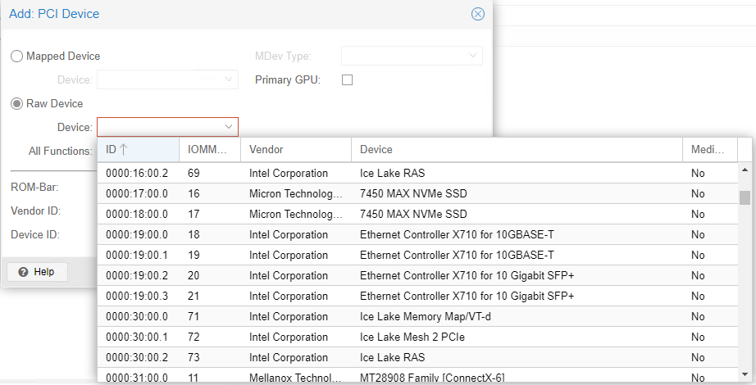Select the Raw Device radio button
Image resolution: width=756 pixels, height=385 pixels.
(17, 103)
